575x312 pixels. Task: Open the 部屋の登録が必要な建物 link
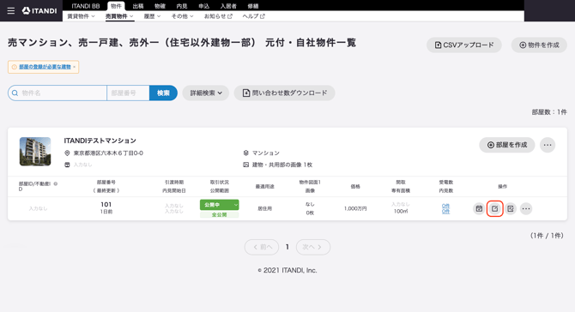[x=45, y=67]
